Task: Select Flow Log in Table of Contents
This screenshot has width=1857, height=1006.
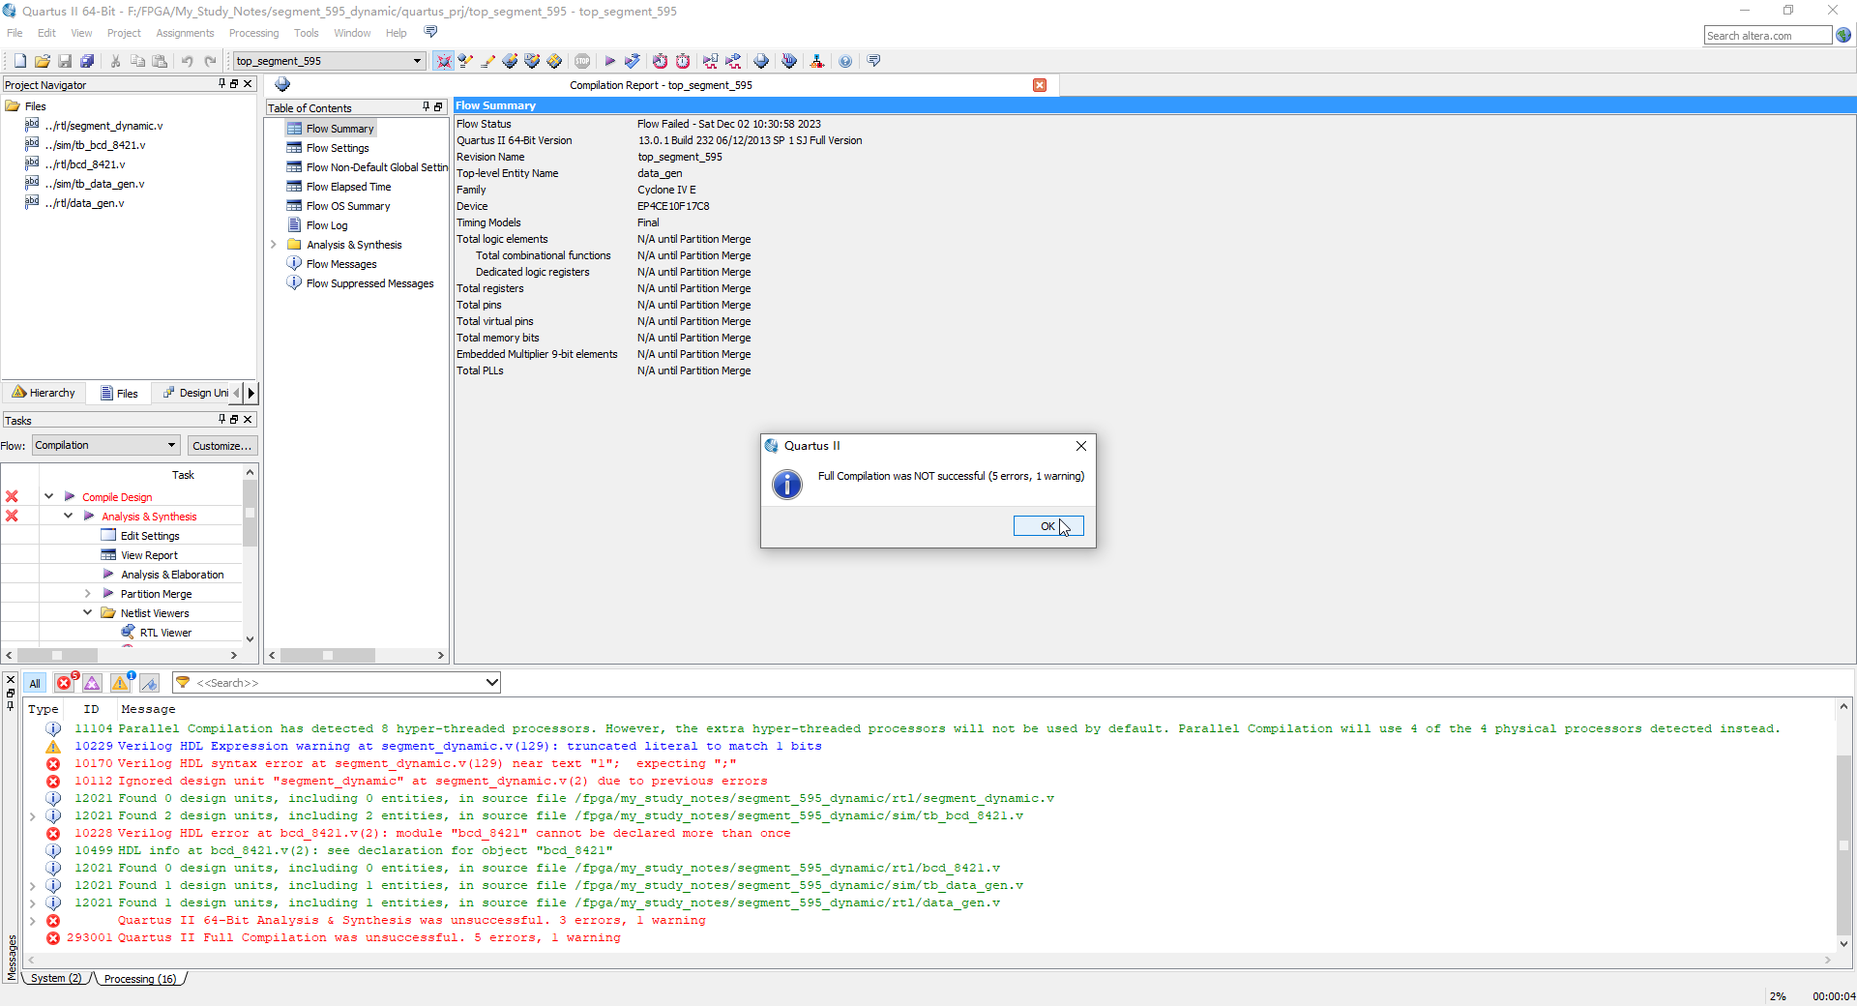Action: [327, 225]
